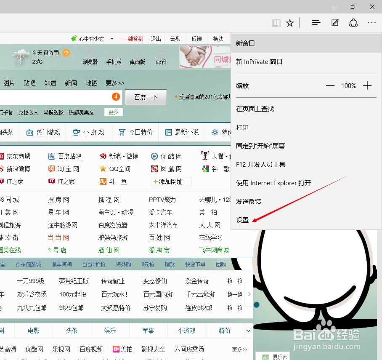Screen dimensions: 382x360
Task: Click the 换肤 link
Action: [x=218, y=39]
